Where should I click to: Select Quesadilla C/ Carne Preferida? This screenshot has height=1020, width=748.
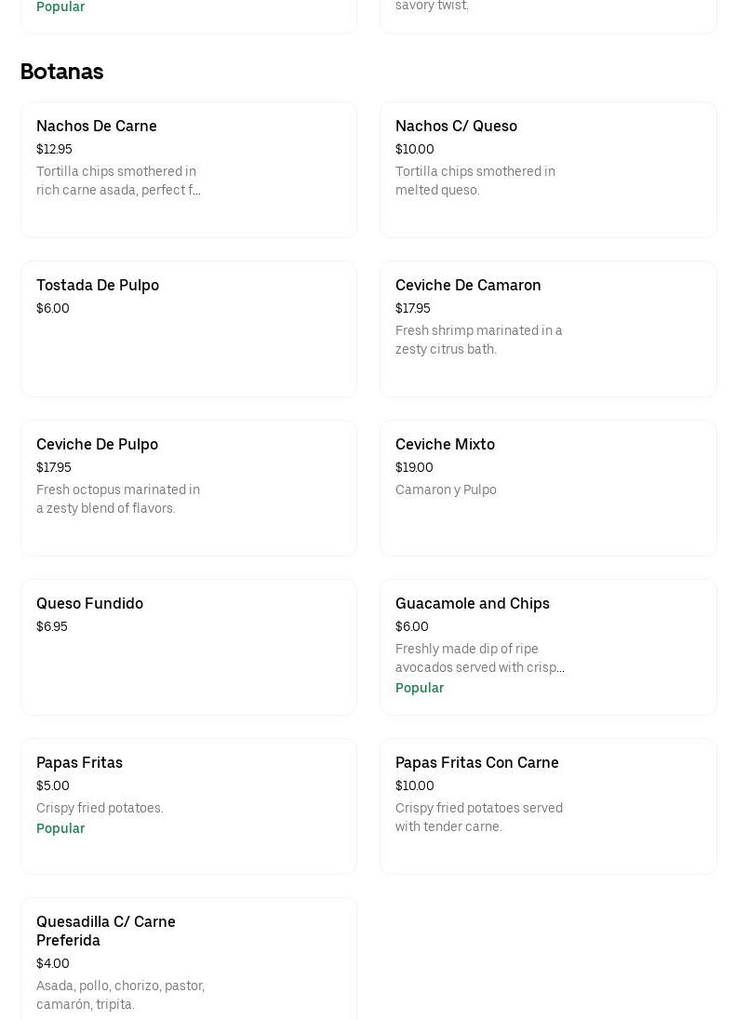pos(106,931)
